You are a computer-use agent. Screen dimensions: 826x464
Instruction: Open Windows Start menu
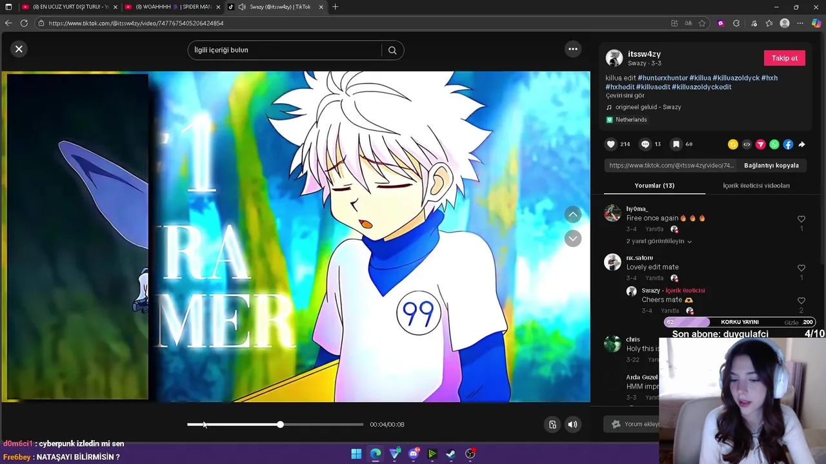coord(356,454)
